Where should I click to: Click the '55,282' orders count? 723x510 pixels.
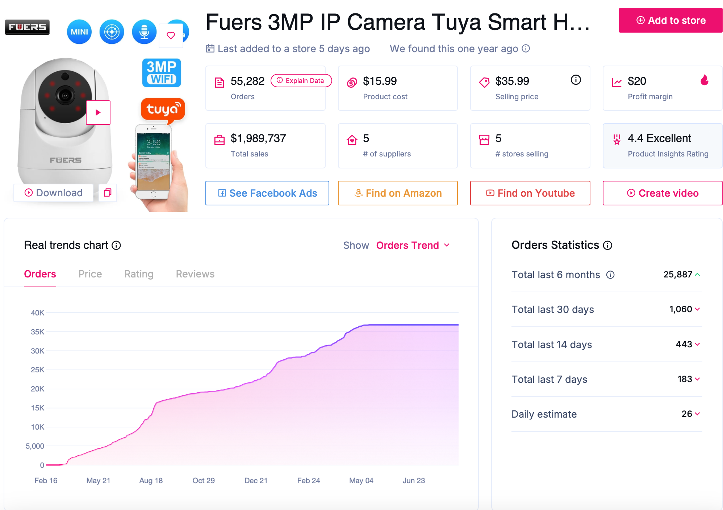(248, 81)
